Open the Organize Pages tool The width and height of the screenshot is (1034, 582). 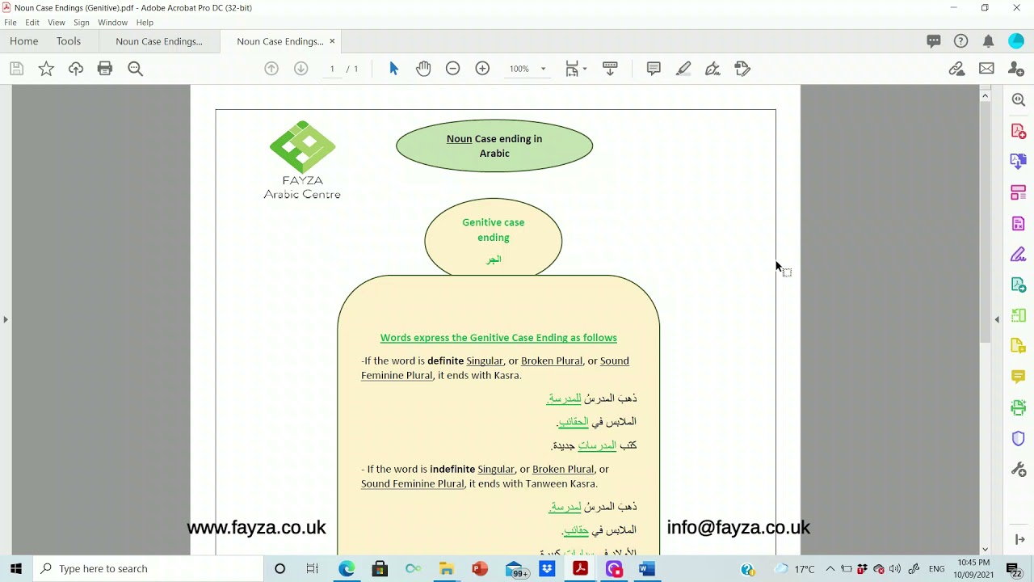click(x=1019, y=192)
